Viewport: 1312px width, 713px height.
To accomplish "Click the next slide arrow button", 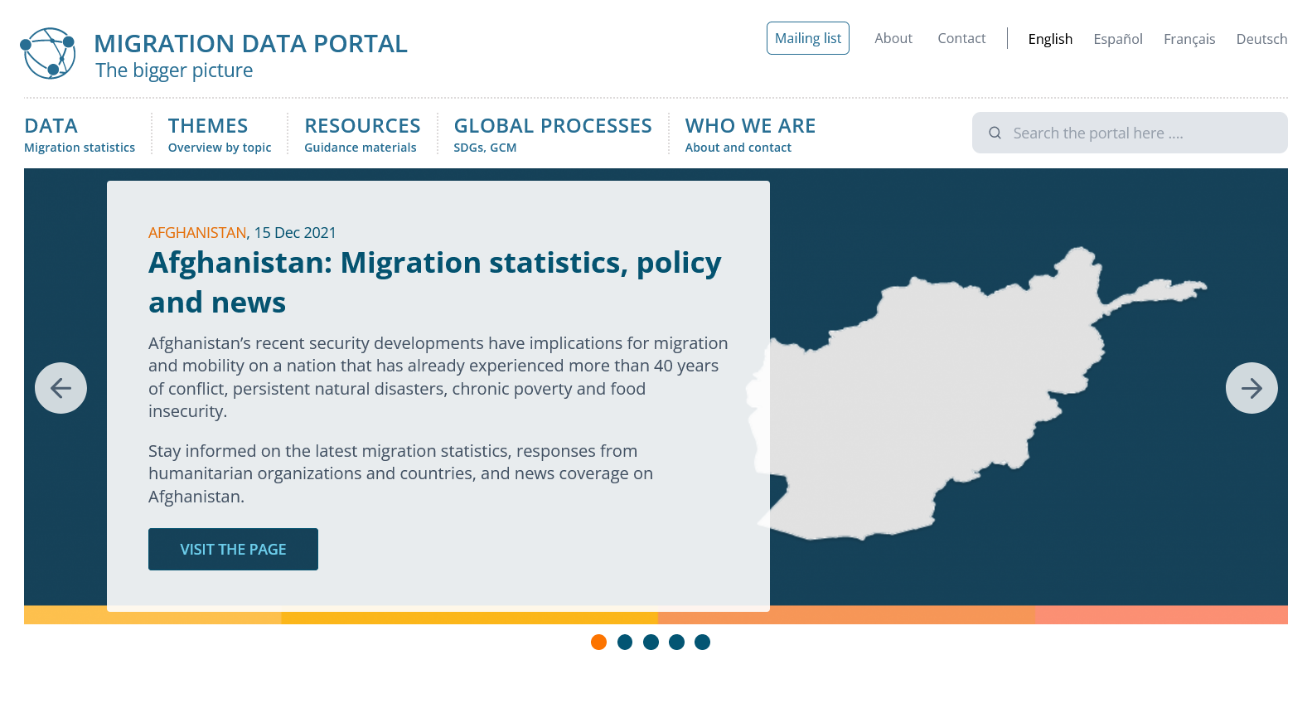I will [1251, 388].
